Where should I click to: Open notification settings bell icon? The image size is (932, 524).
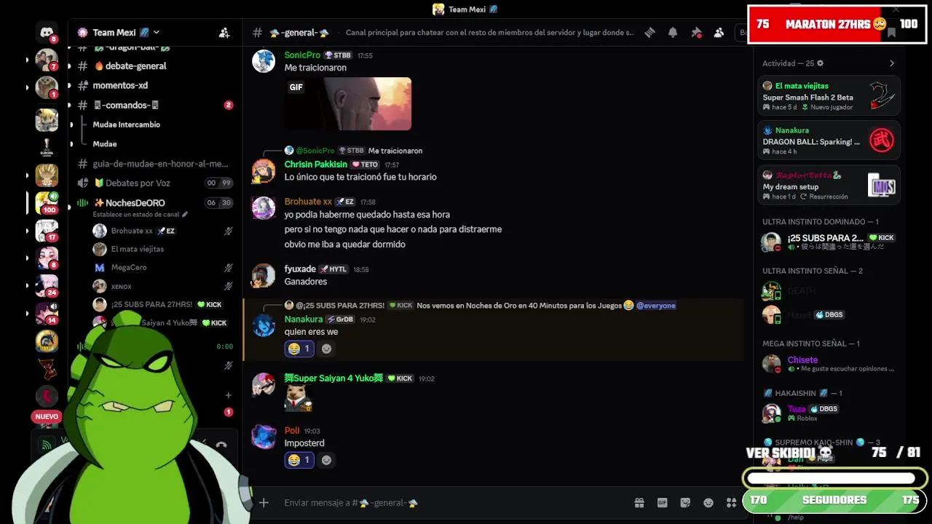[673, 33]
